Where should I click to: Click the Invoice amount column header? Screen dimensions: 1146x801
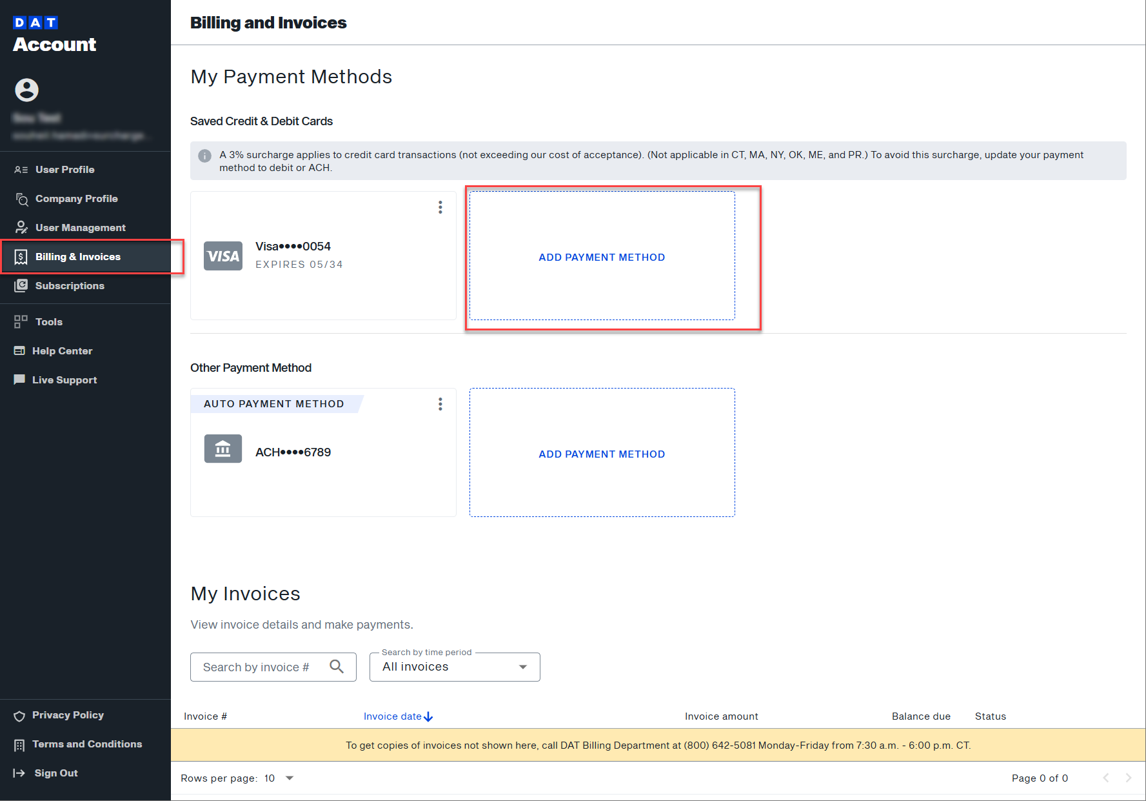click(x=721, y=716)
